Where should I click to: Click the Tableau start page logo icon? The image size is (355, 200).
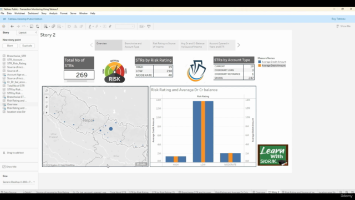click(x=4, y=26)
